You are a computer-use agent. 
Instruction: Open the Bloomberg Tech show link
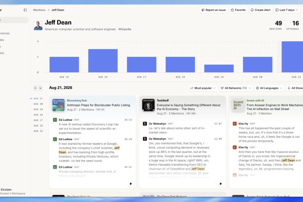[x=77, y=101]
